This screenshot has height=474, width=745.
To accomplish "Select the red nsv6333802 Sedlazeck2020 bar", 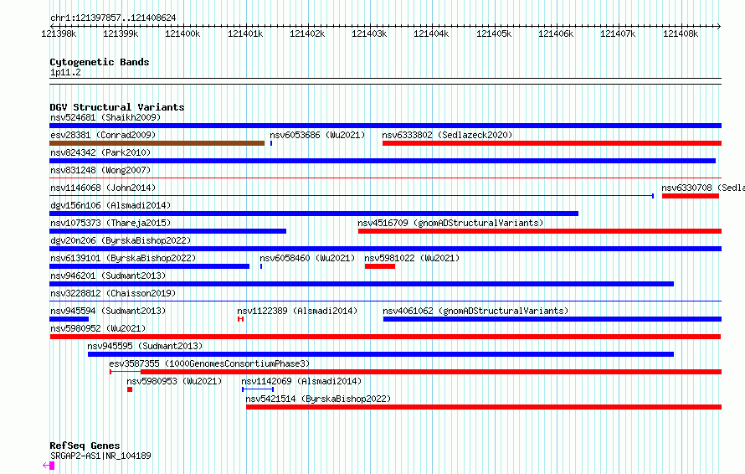I will [x=552, y=143].
